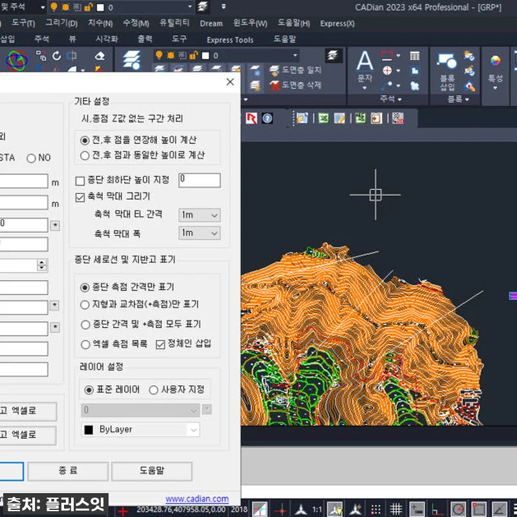Screen dimensions: 517x517
Task: Toggle 정체인 삽입 checkbox
Action: pos(160,344)
